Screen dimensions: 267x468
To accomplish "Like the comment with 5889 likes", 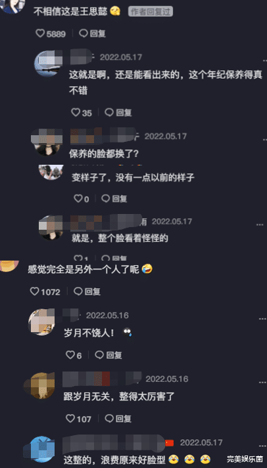I will pos(40,33).
